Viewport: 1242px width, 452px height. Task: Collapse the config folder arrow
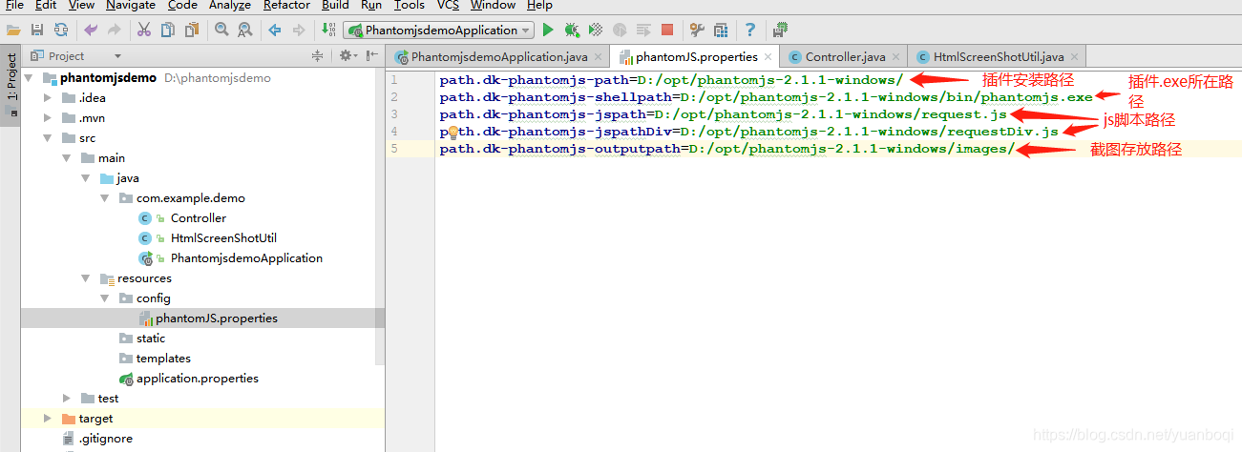pos(105,298)
